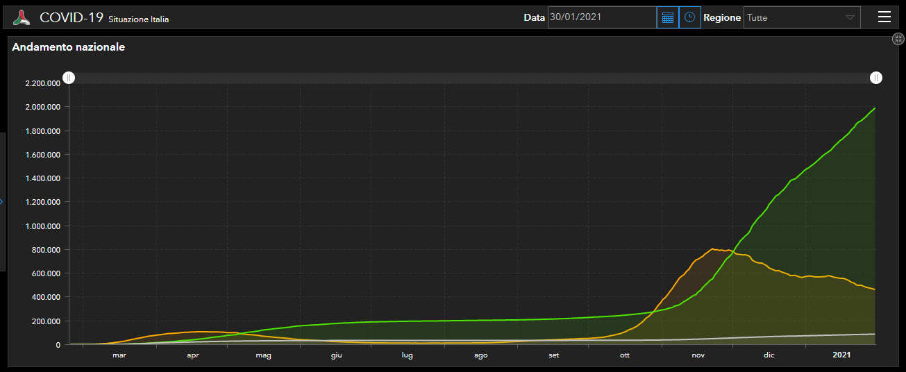906x372 pixels.
Task: Click the grey line's right end
Action: pyautogui.click(x=874, y=334)
